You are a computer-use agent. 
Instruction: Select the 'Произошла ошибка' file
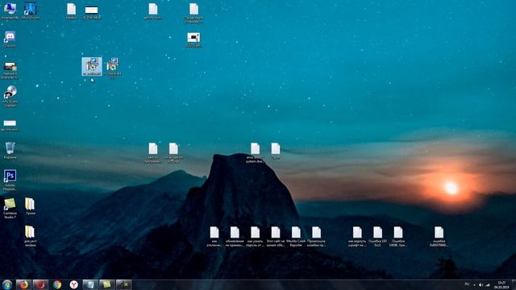click(316, 236)
